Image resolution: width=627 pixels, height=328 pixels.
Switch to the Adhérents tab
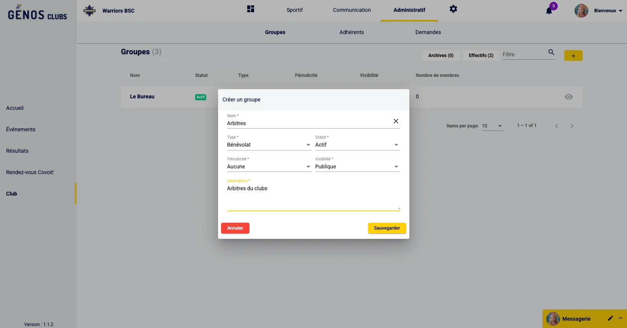tap(352, 33)
